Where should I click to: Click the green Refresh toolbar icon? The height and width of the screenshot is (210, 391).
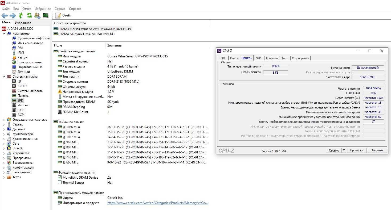(x=29, y=15)
